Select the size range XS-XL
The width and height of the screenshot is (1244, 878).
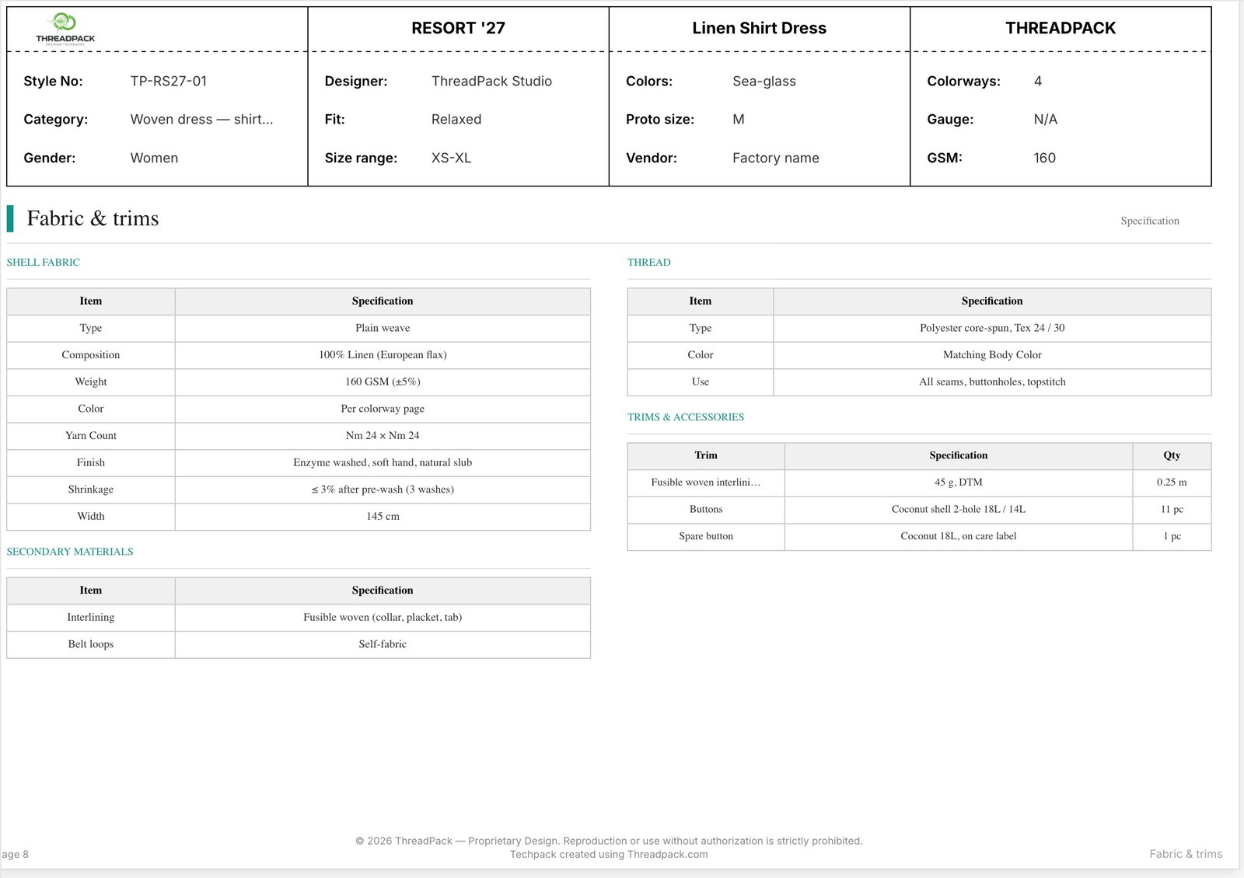(451, 158)
